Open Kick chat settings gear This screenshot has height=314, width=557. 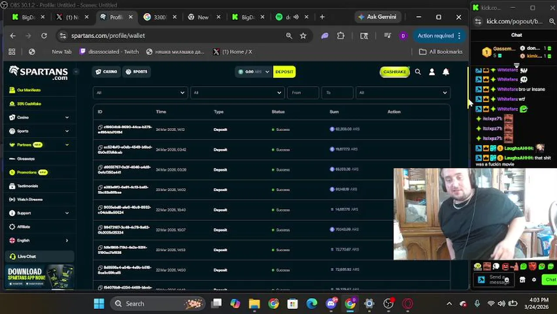click(x=534, y=280)
